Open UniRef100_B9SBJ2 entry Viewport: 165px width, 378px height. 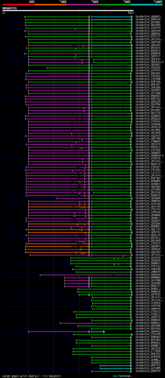click(x=148, y=51)
